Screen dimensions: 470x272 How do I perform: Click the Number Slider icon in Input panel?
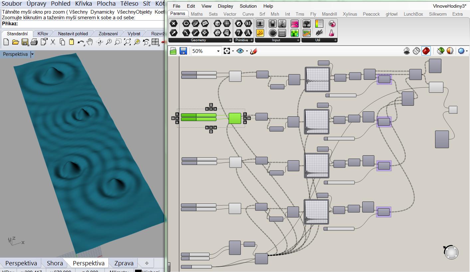[x=260, y=24]
